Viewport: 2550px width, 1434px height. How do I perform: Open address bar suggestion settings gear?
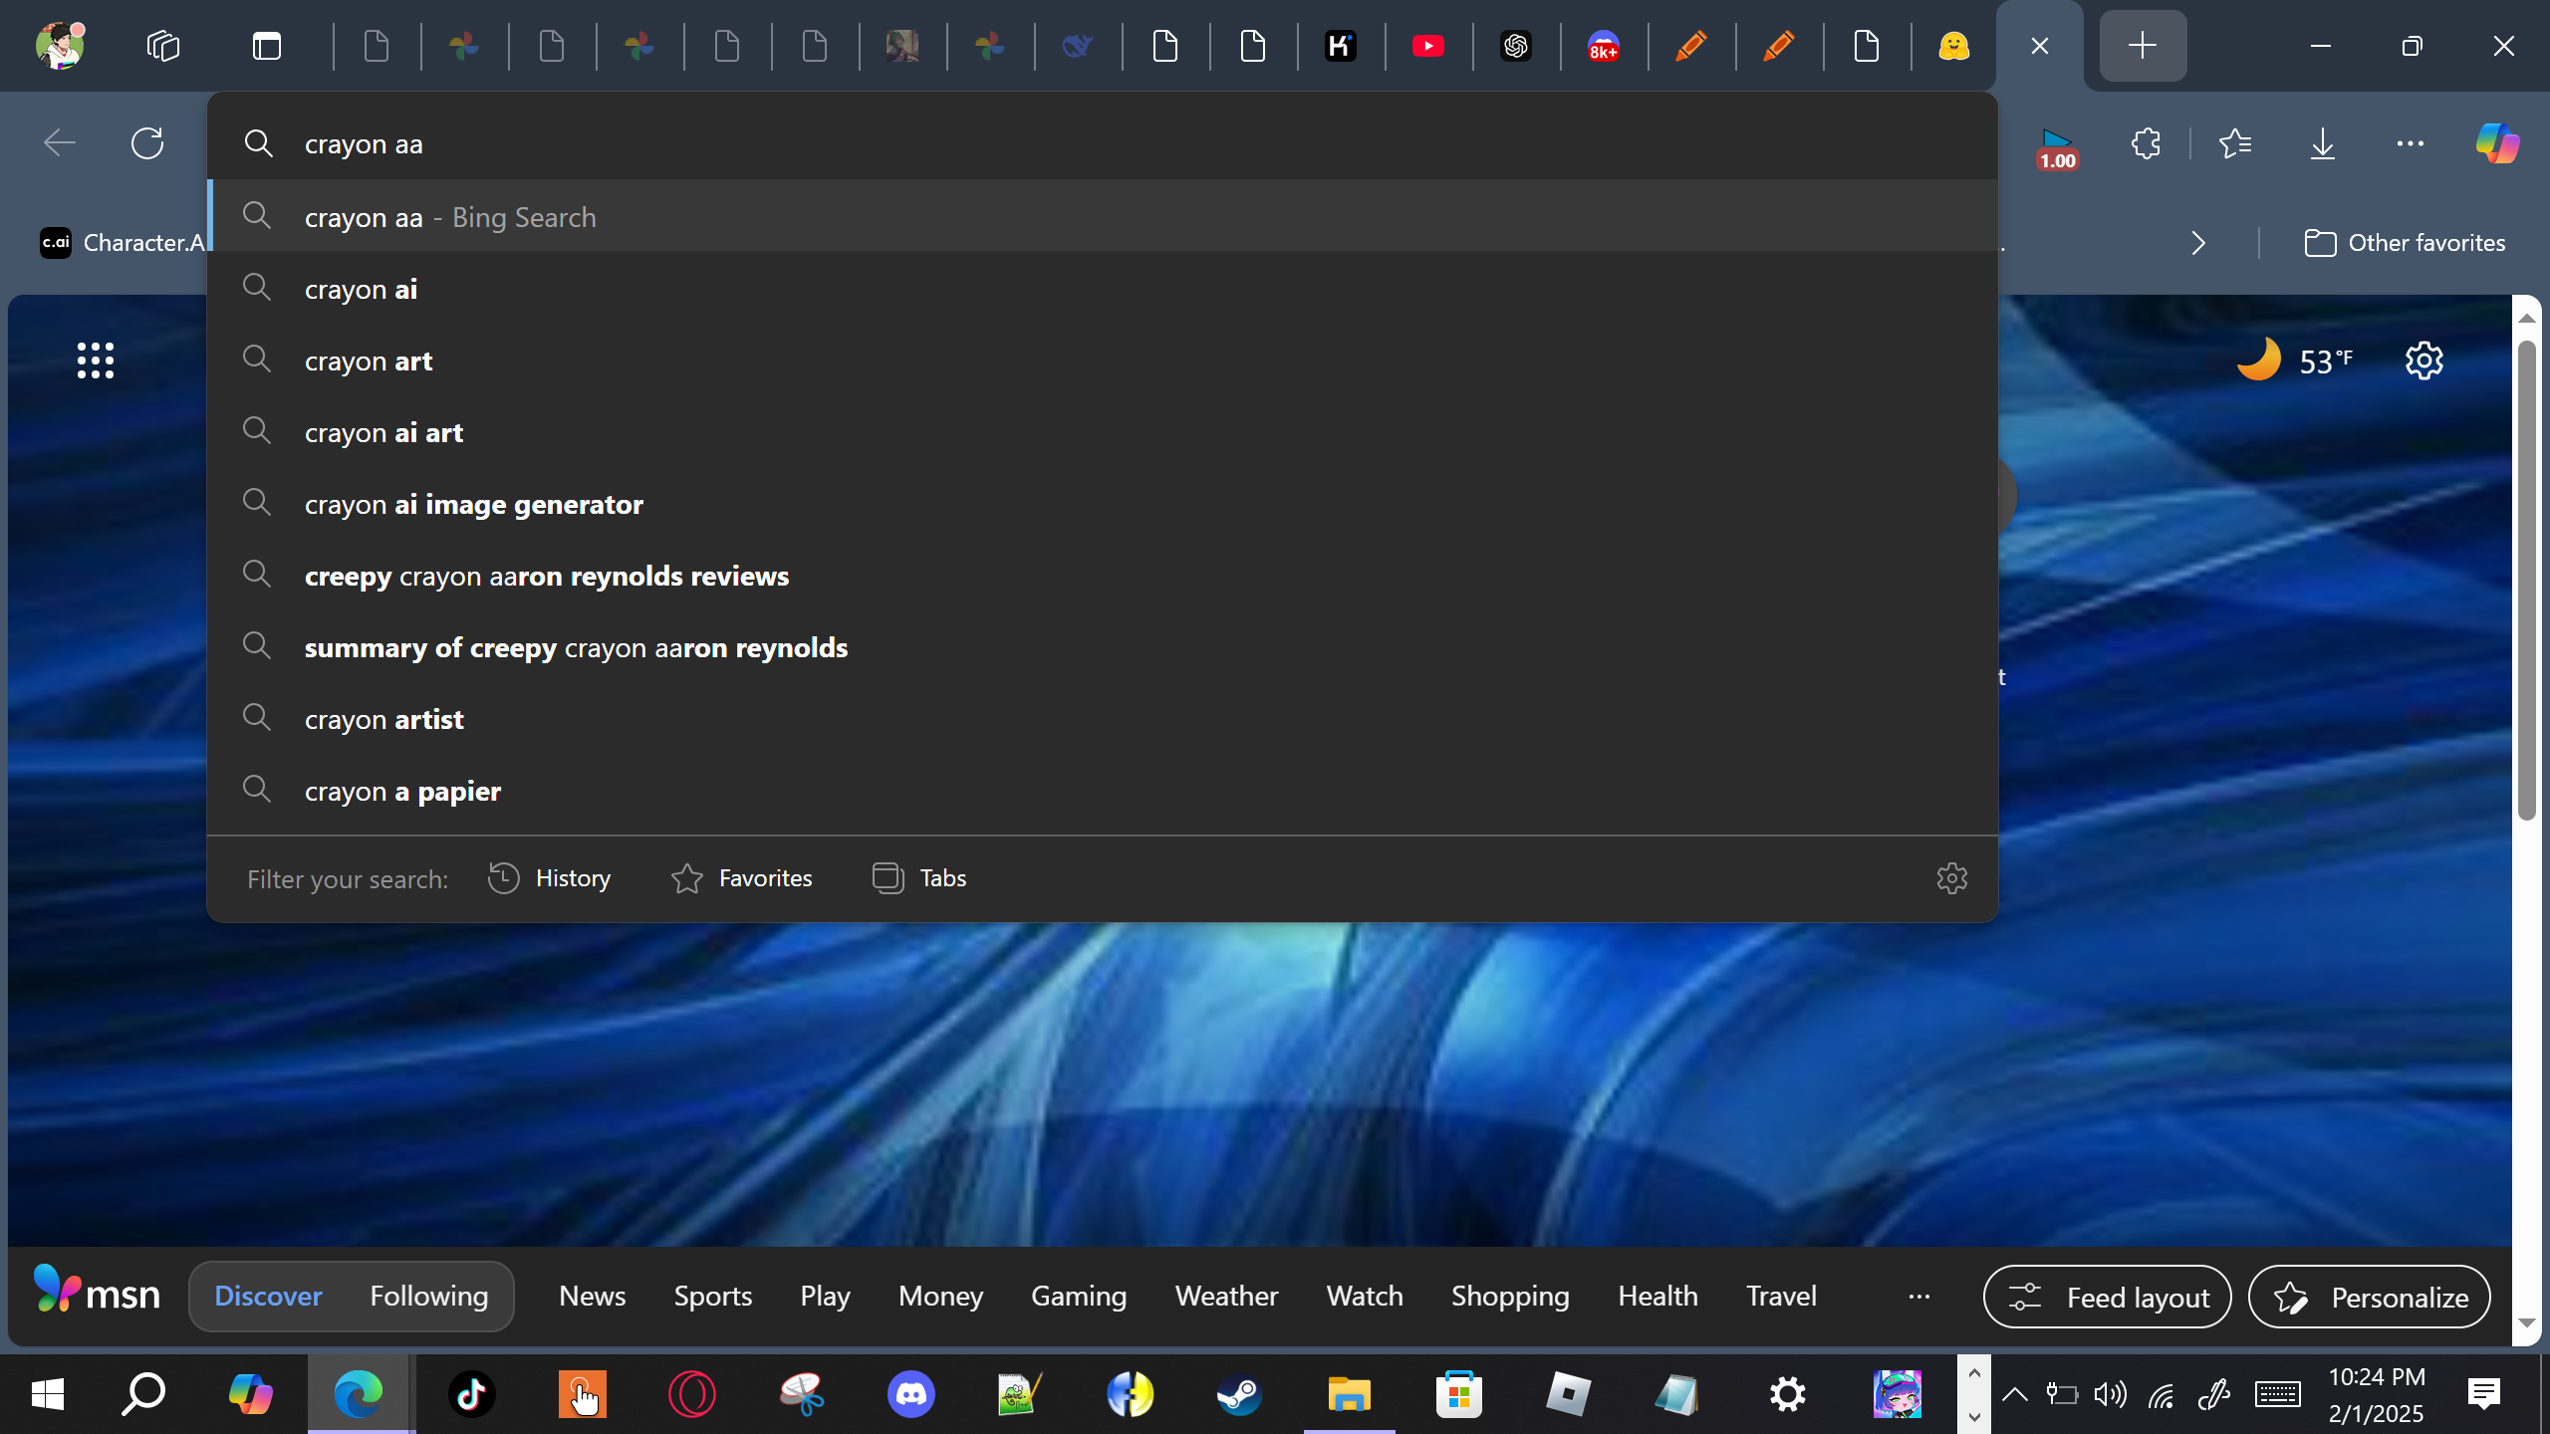tap(1951, 878)
